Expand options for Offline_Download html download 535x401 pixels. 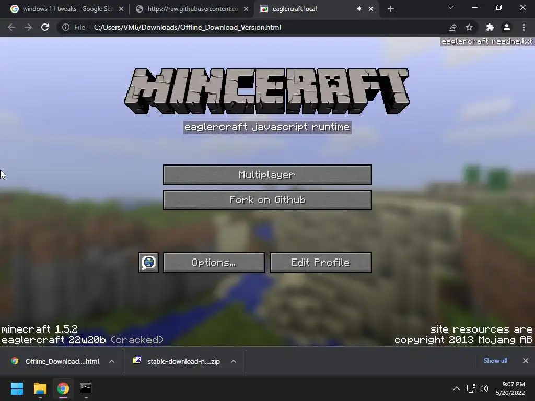pyautogui.click(x=112, y=361)
